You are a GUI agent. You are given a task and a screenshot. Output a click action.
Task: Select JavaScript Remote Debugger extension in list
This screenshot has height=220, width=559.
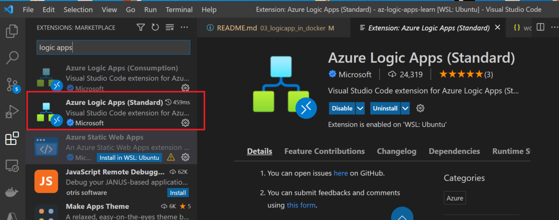(111, 182)
